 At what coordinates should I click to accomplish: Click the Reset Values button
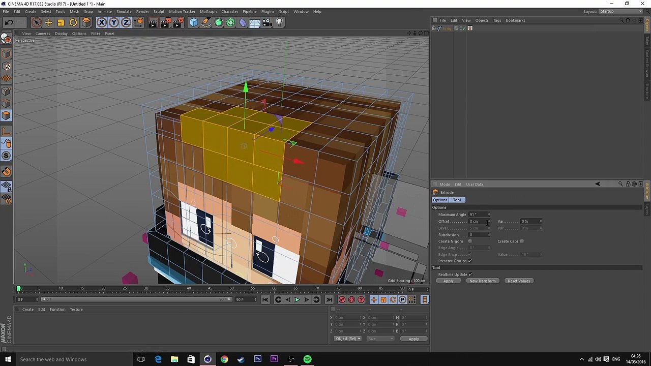pos(518,281)
